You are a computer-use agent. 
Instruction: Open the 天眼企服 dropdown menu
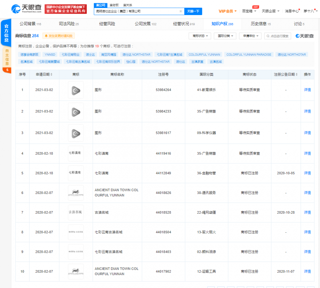271,11
